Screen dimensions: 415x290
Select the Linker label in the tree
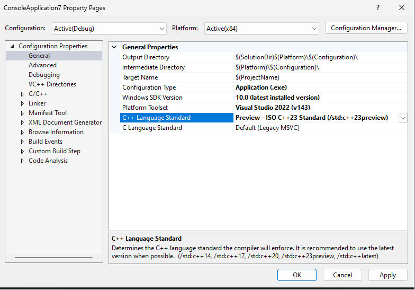(37, 103)
